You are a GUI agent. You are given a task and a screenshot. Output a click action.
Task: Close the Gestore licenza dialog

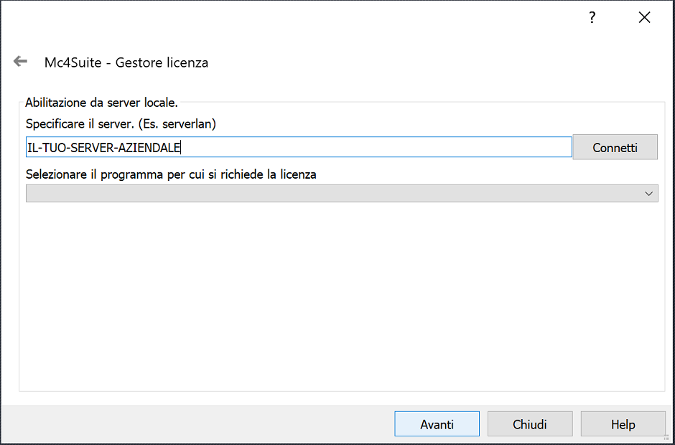click(644, 18)
